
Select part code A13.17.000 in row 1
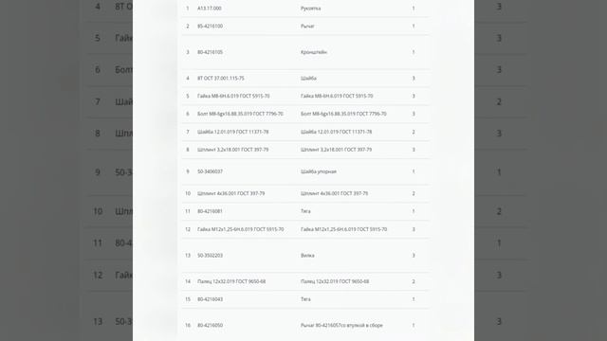[210, 9]
